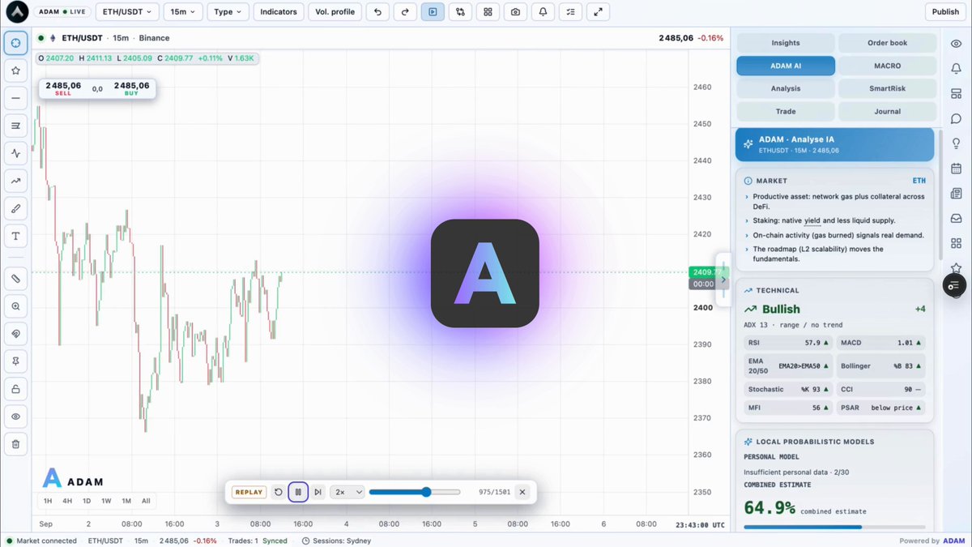Toggle the eye icon in right sidebar
The width and height of the screenshot is (972, 547).
coord(956,44)
